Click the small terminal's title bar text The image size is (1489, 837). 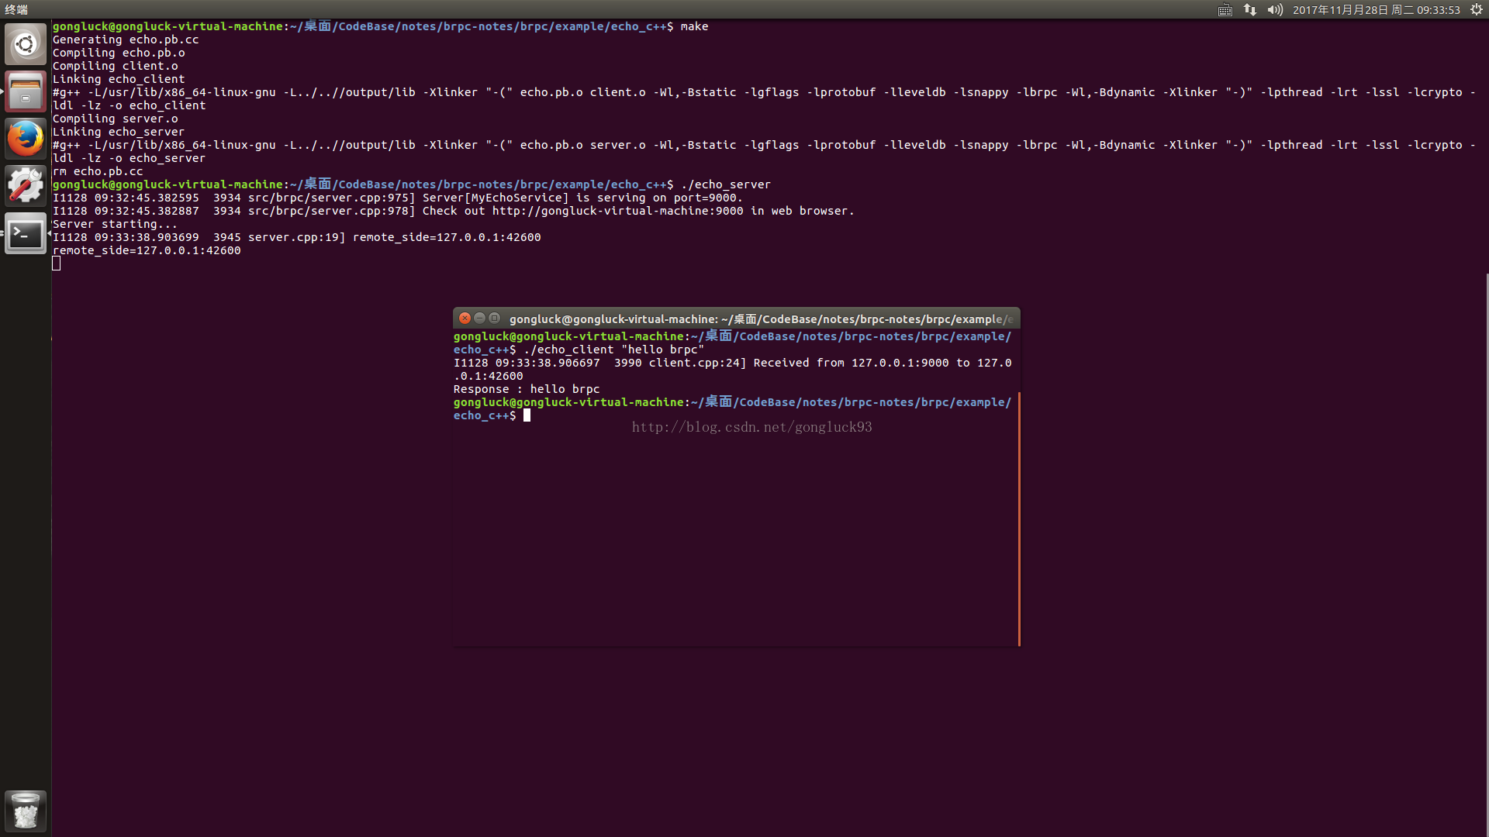[x=761, y=319]
